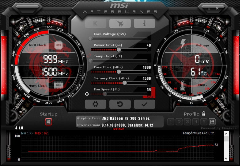
Task: Click the '61 °C' temperature readout
Action: [x=199, y=72]
